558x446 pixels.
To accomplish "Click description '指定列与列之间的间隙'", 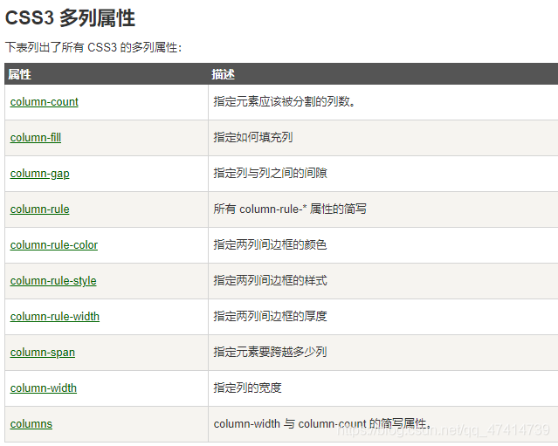I will point(270,173).
